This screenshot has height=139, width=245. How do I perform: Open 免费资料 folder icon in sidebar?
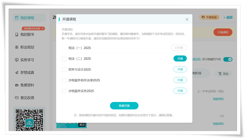(17, 85)
